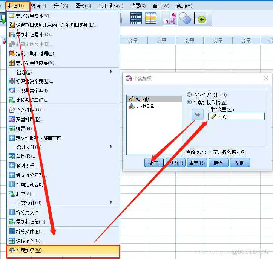Click the arrow to move variable
The height and width of the screenshot is (259, 273).
[198, 115]
